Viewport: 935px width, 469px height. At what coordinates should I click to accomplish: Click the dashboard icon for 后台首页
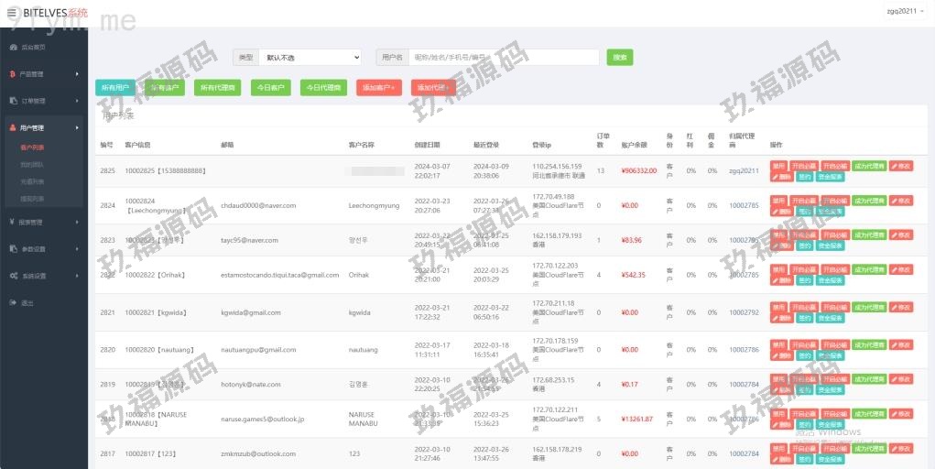click(x=13, y=47)
